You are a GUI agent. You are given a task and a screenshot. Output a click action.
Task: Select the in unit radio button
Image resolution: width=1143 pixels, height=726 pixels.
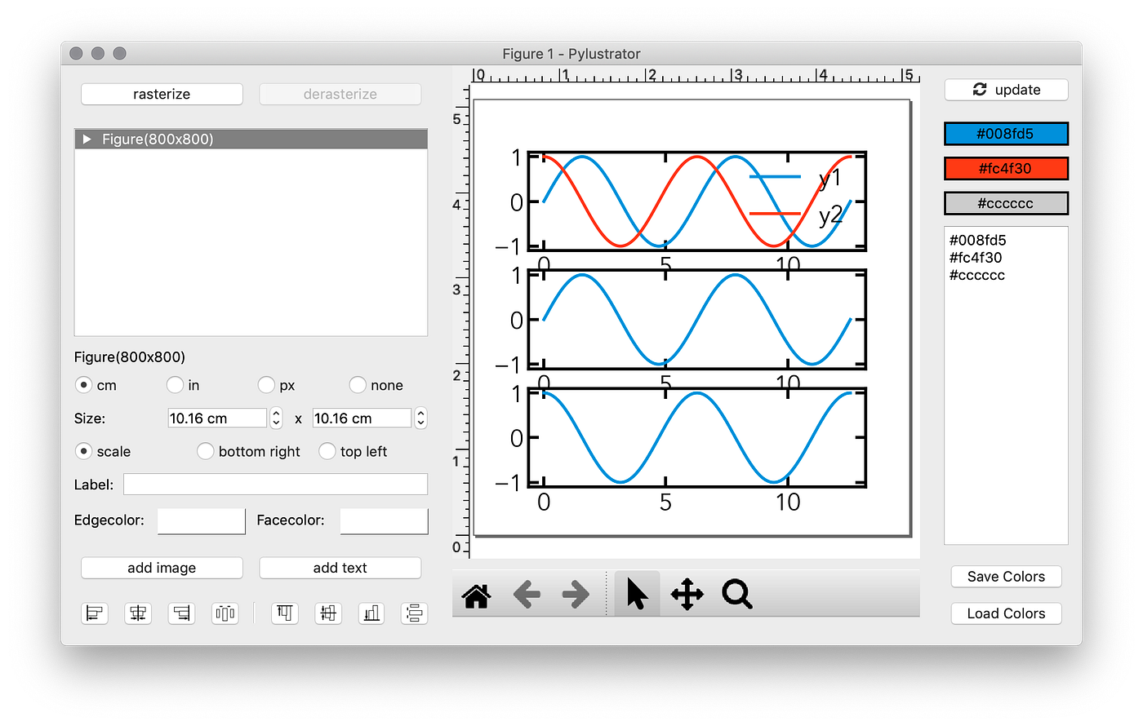tap(175, 384)
